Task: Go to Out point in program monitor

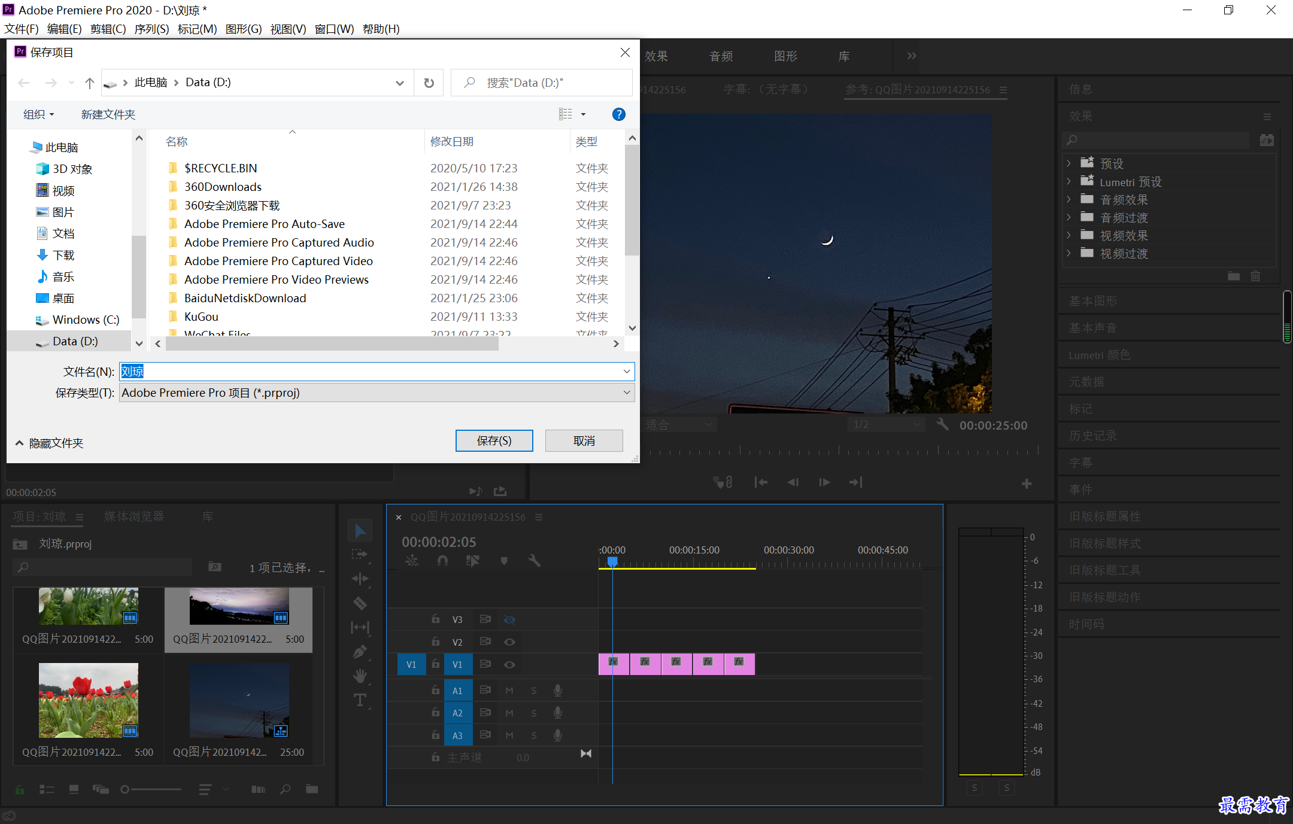Action: pyautogui.click(x=856, y=482)
